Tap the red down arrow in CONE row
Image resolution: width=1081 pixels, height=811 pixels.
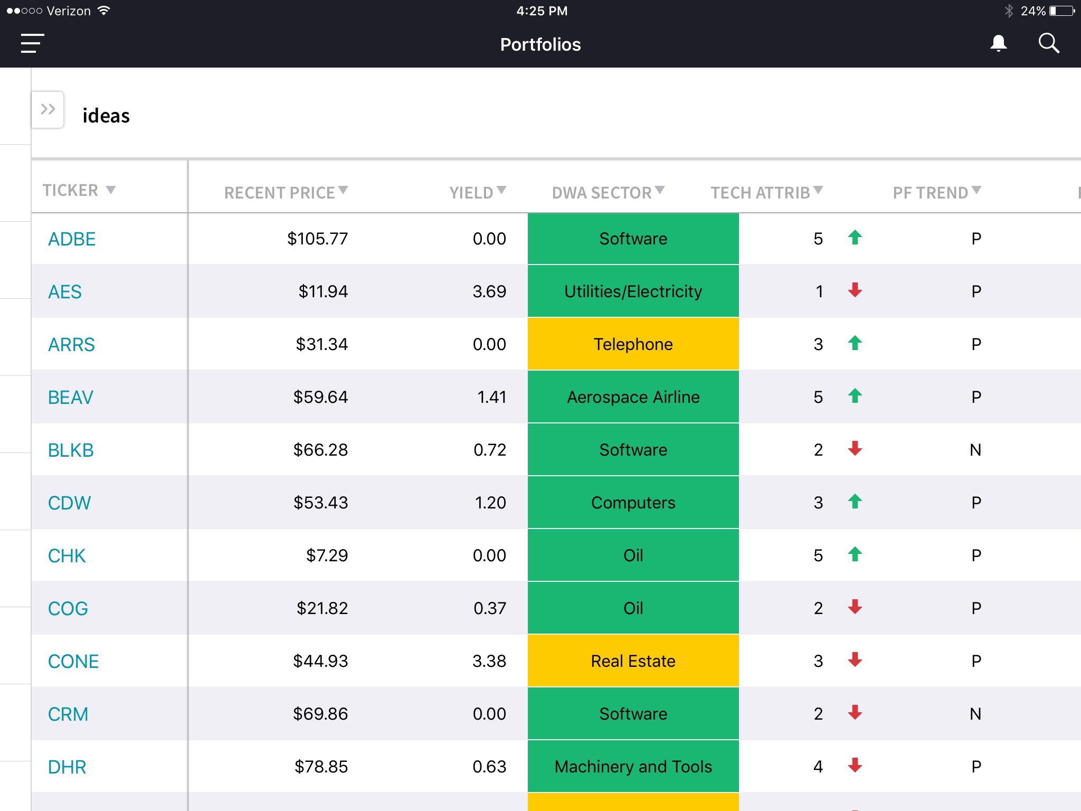(x=855, y=659)
